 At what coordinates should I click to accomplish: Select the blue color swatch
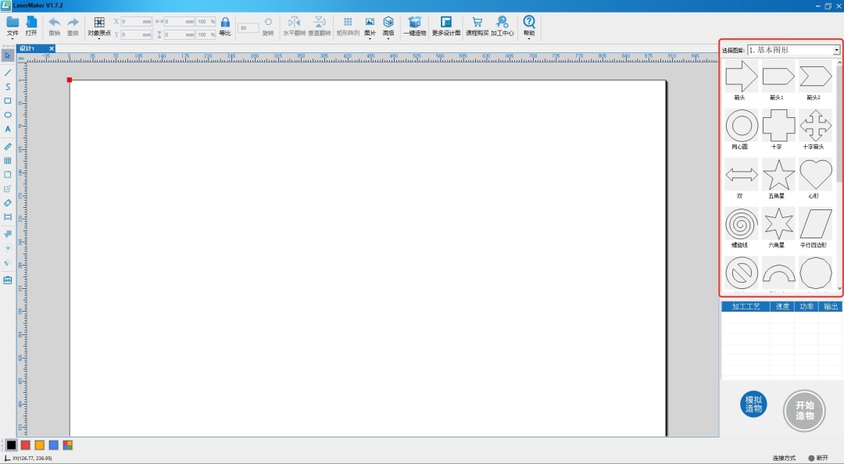[x=53, y=445]
